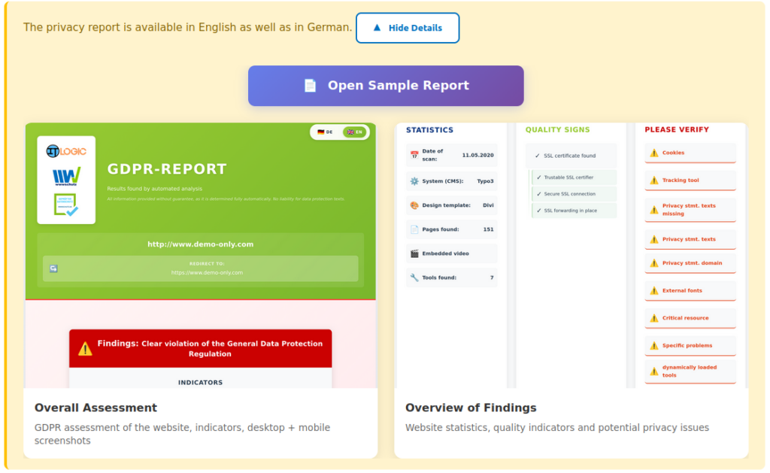This screenshot has height=473, width=770.
Task: Open the External fonts warning entry
Action: (x=689, y=290)
